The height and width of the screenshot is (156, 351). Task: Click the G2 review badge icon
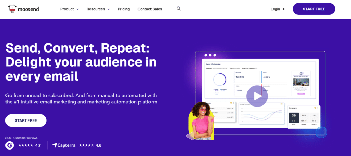(10, 145)
